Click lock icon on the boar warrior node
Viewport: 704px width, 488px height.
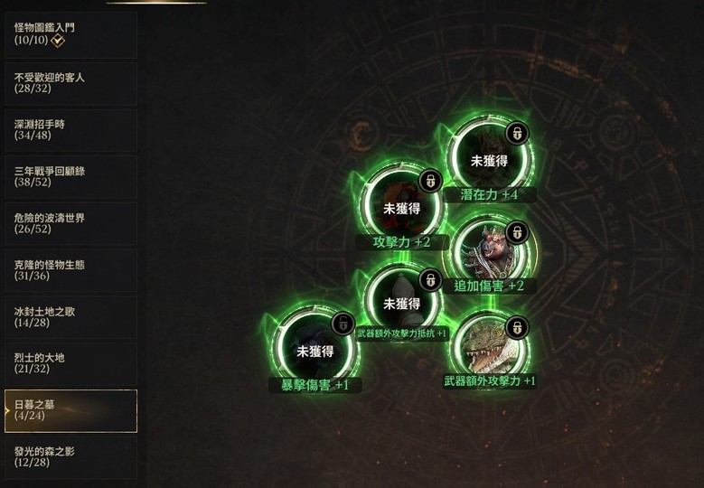[517, 232]
